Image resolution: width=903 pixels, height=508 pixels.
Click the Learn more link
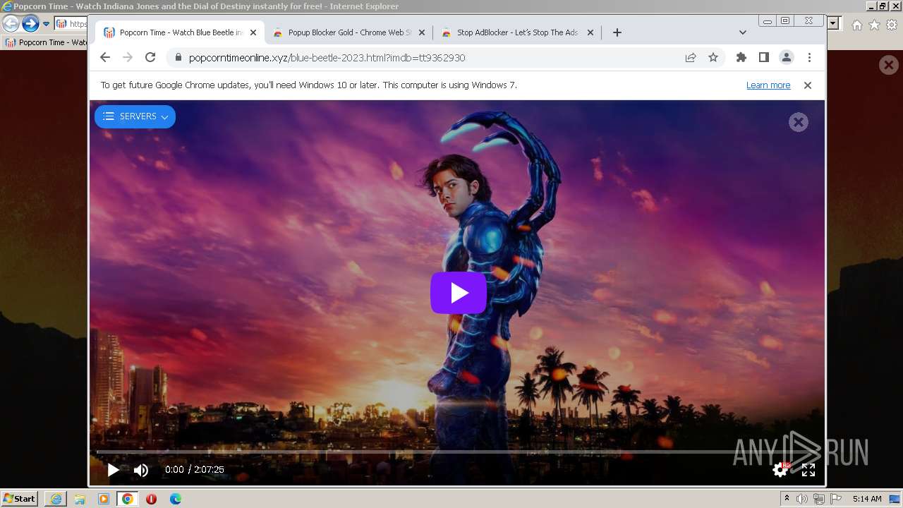(x=768, y=85)
